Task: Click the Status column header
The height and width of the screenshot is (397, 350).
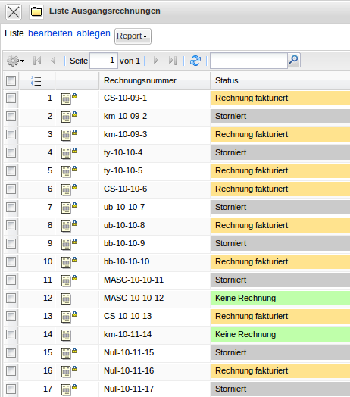Action: pos(227,80)
